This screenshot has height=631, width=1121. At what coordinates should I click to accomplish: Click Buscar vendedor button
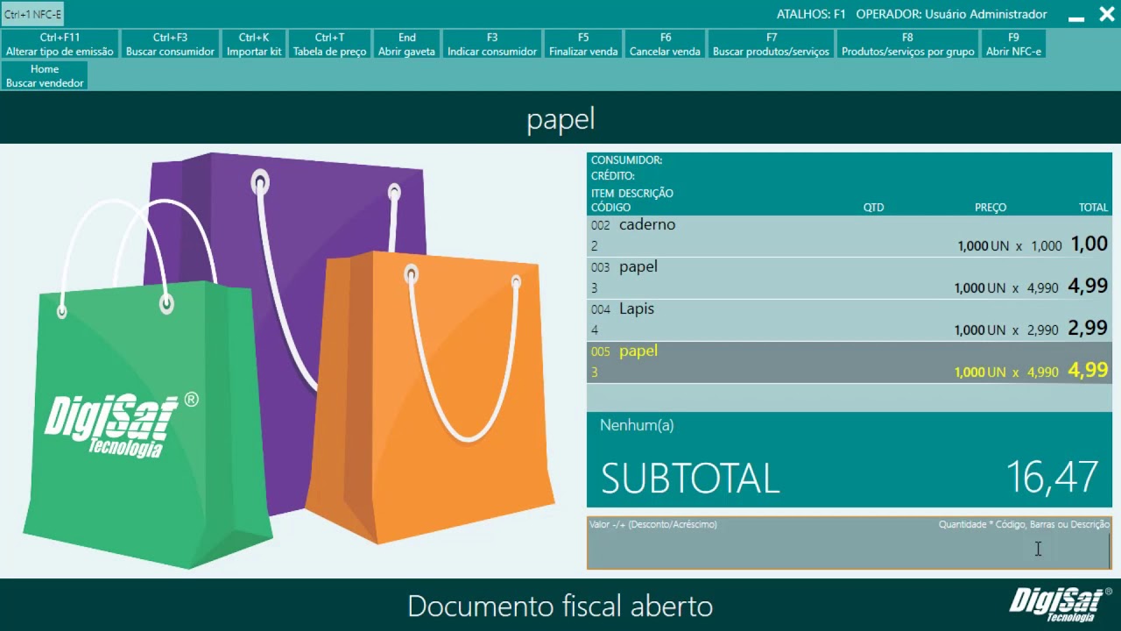coord(45,76)
